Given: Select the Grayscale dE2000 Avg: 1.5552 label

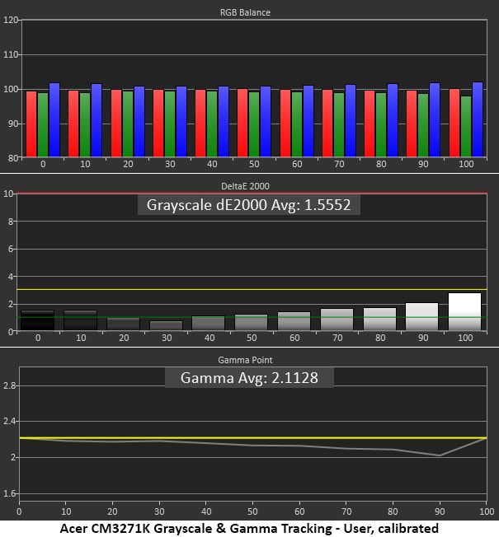Looking at the screenshot, I should [x=248, y=205].
